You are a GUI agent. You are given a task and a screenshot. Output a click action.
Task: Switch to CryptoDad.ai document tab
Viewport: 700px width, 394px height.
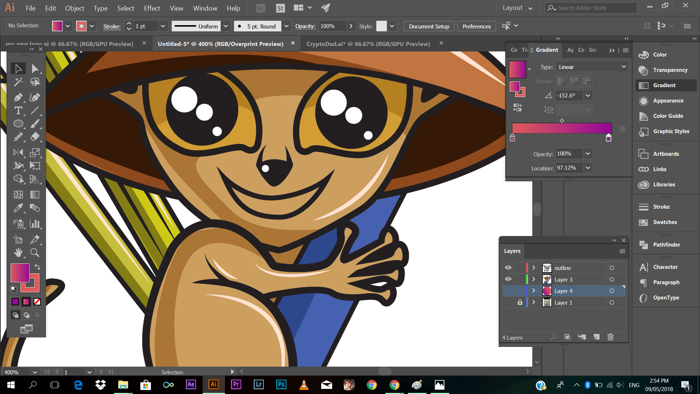tap(368, 44)
